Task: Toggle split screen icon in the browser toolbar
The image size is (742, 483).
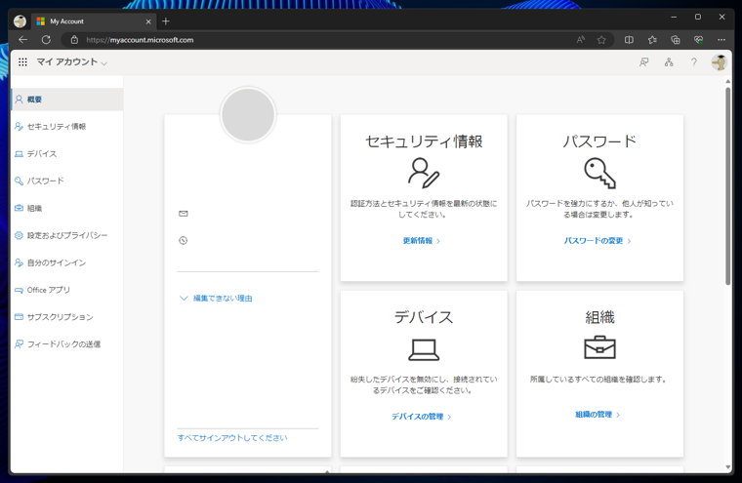Action: coord(629,40)
